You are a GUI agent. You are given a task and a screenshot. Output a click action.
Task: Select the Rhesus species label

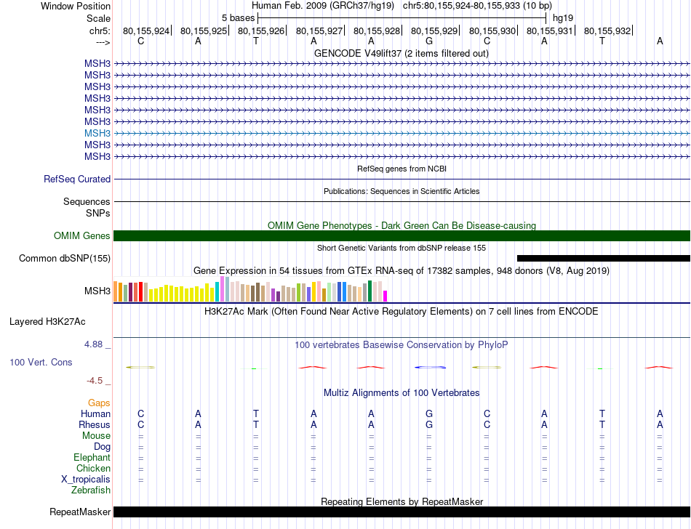(x=95, y=424)
